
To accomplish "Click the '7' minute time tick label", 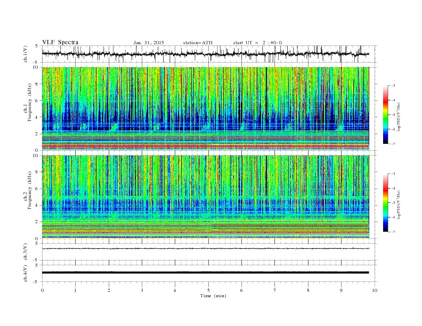I will tap(275, 290).
